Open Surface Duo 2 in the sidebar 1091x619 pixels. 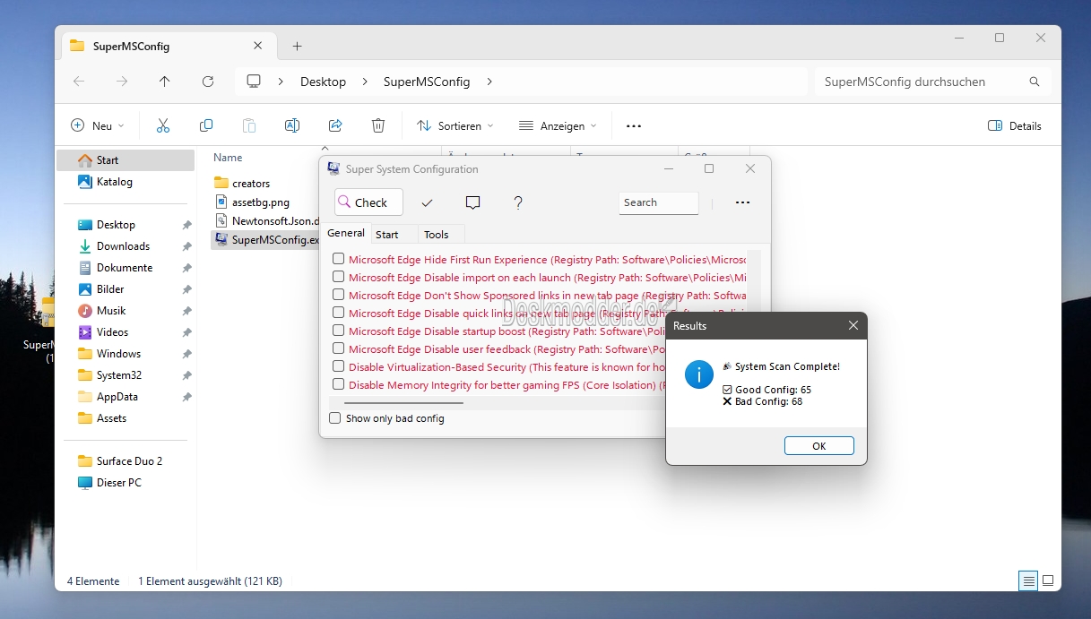click(126, 461)
